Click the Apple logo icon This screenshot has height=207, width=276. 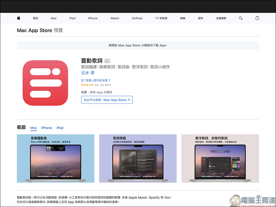[x=19, y=18]
